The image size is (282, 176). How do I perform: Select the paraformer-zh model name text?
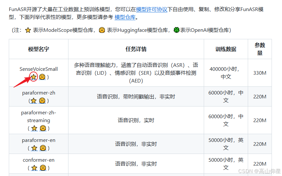(39, 93)
